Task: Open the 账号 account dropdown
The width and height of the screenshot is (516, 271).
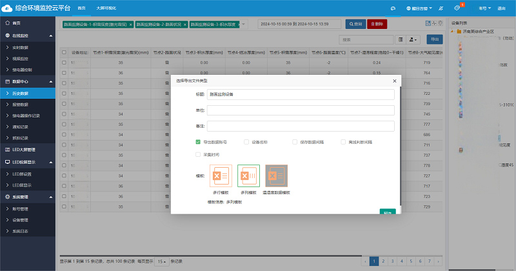Action: point(483,8)
